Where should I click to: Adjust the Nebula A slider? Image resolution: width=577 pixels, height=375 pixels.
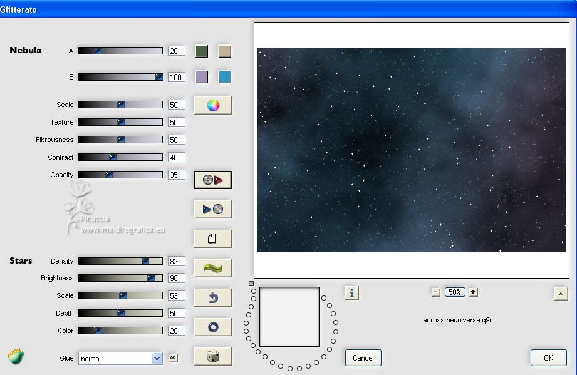coord(120,51)
